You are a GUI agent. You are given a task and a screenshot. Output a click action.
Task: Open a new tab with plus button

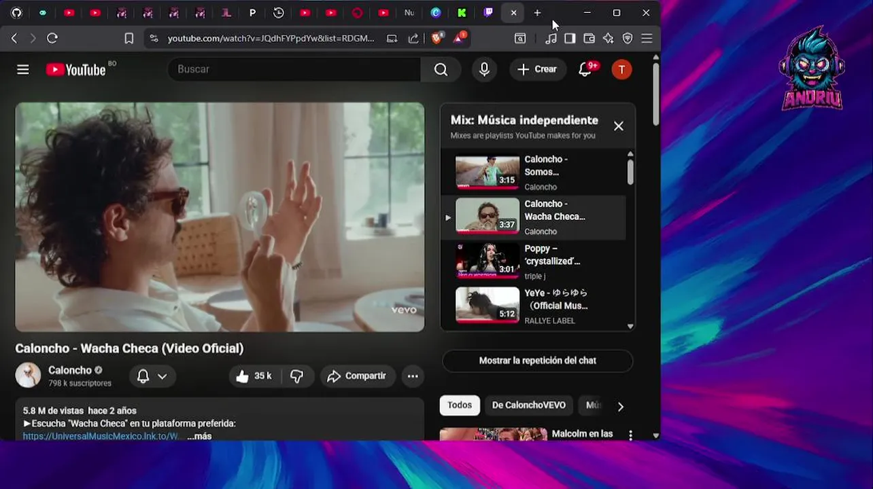537,12
